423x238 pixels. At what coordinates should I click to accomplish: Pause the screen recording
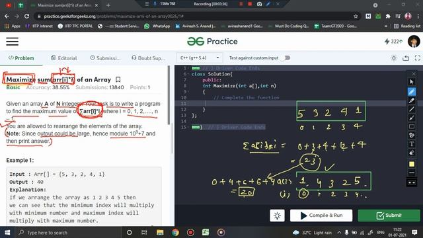pyautogui.click(x=241, y=4)
